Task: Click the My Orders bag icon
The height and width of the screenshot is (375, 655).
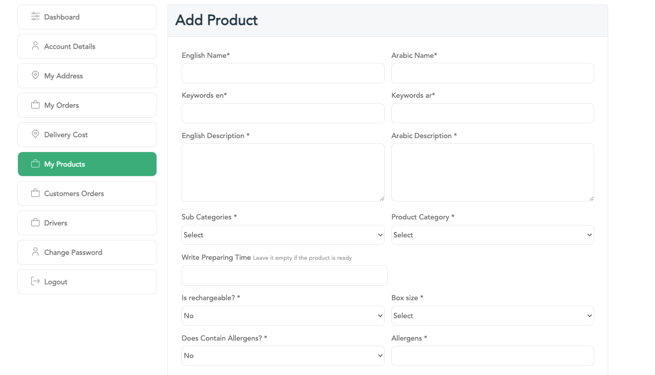Action: coord(35,105)
